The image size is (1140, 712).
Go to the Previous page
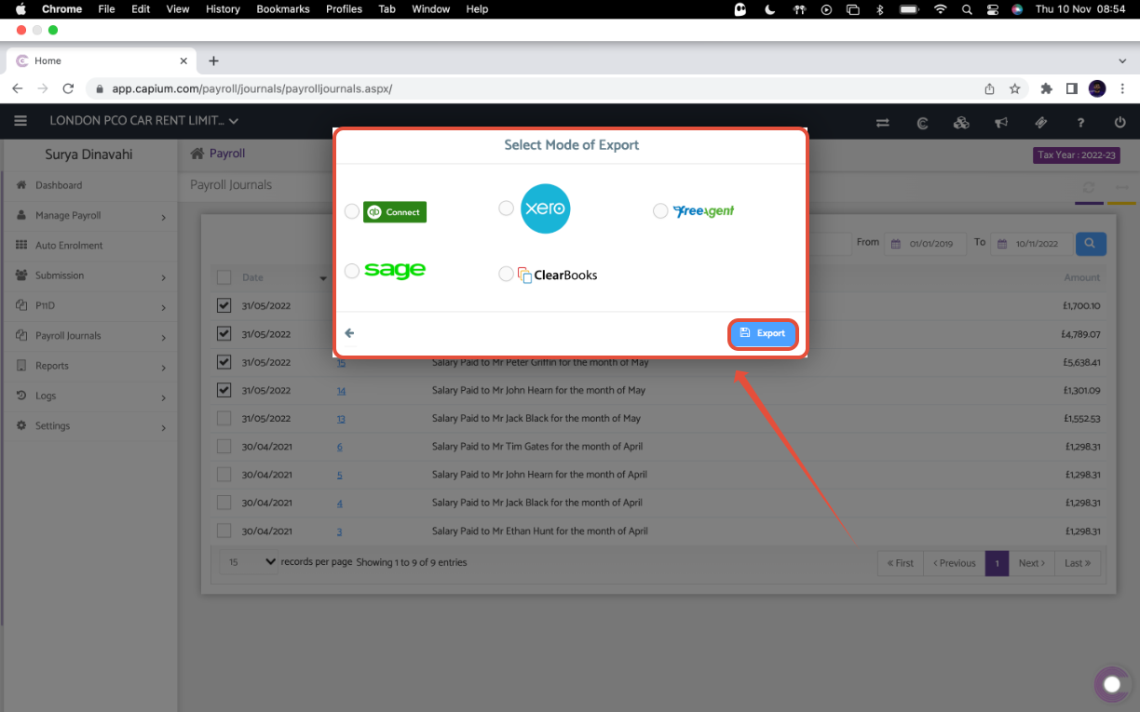pos(954,563)
